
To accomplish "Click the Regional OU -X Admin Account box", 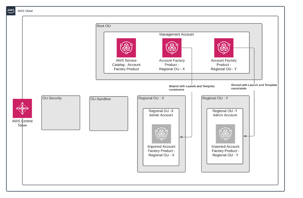I will click(161, 113).
